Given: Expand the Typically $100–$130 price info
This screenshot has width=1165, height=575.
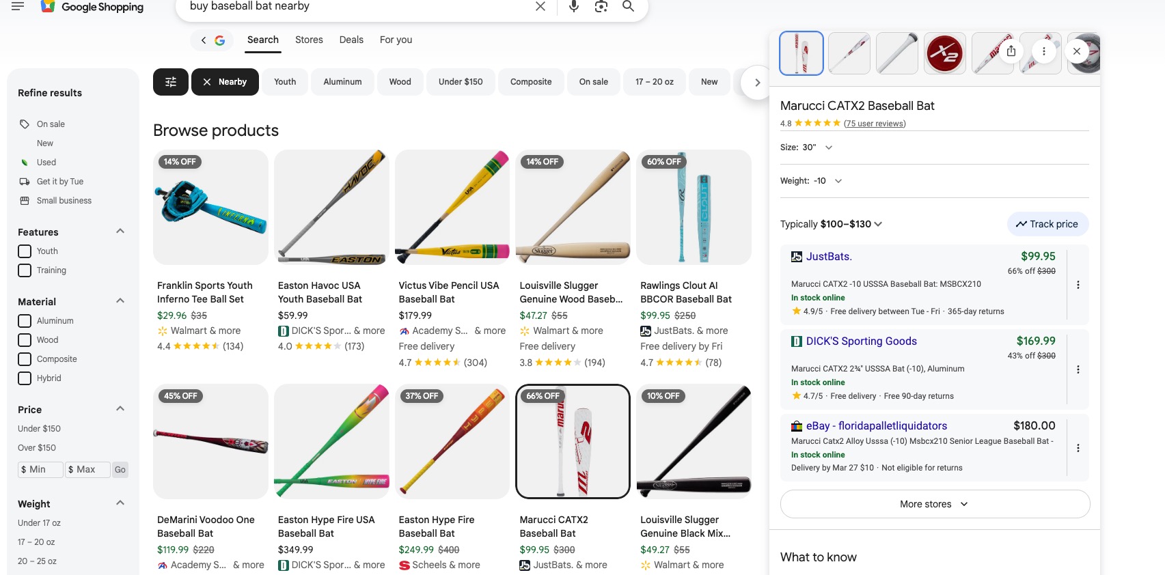Looking at the screenshot, I should tap(831, 224).
